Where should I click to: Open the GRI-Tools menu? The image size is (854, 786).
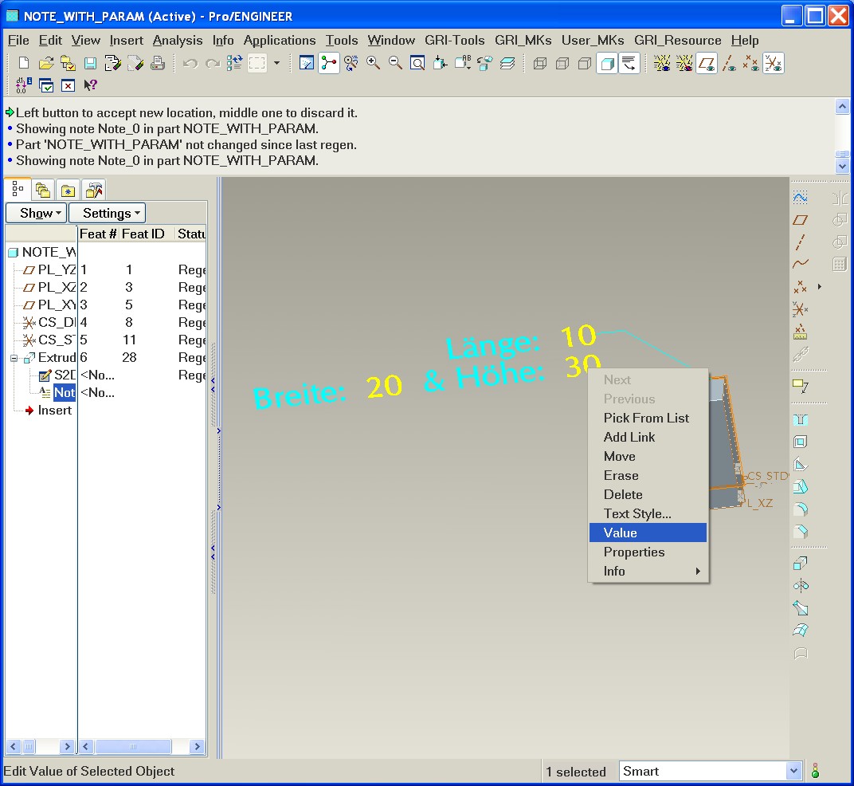point(455,41)
